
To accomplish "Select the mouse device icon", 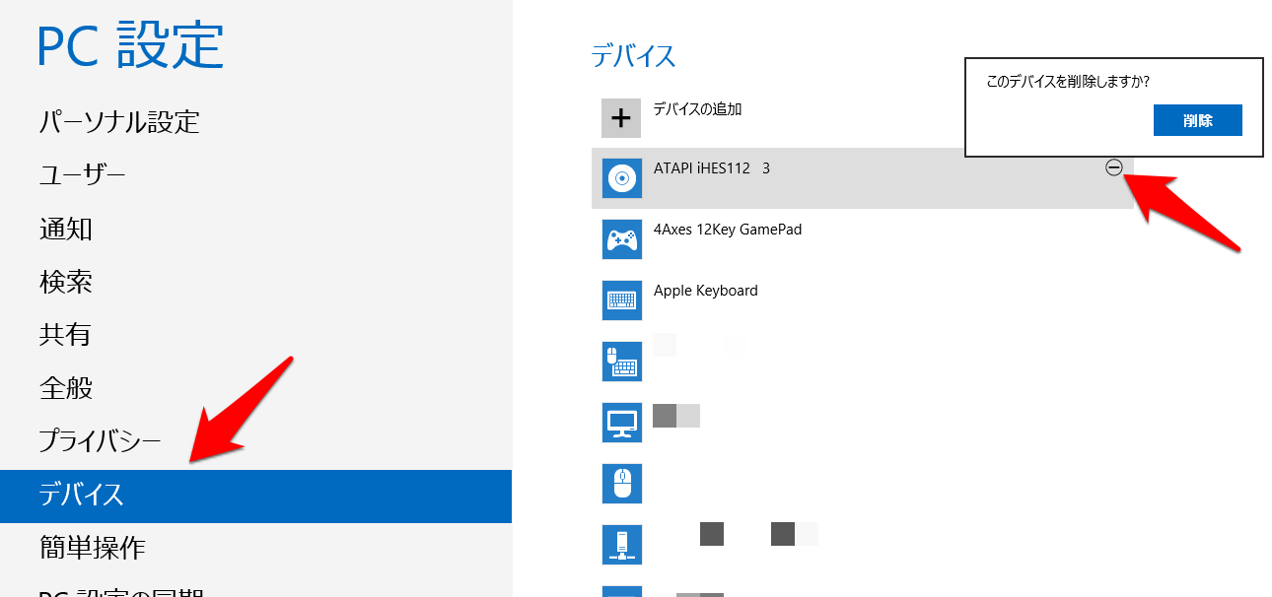I will pos(621,484).
